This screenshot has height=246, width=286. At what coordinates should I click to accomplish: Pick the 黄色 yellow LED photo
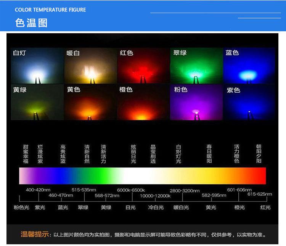tap(90, 102)
